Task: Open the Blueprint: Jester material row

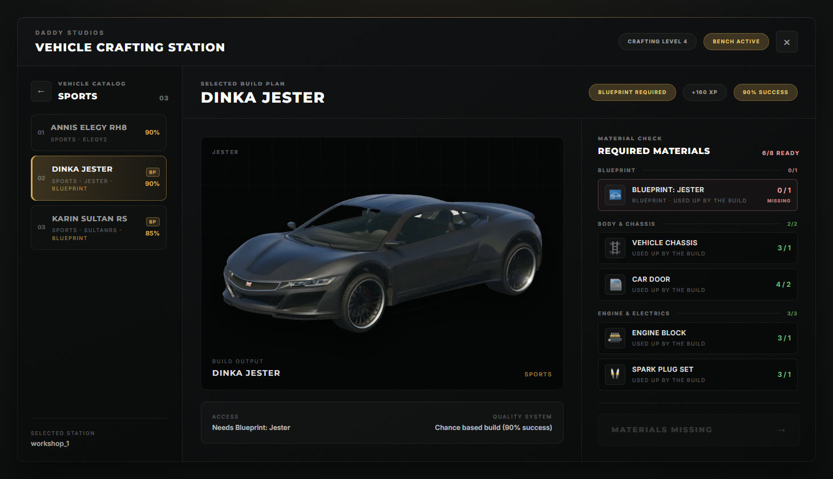Action: pyautogui.click(x=698, y=195)
